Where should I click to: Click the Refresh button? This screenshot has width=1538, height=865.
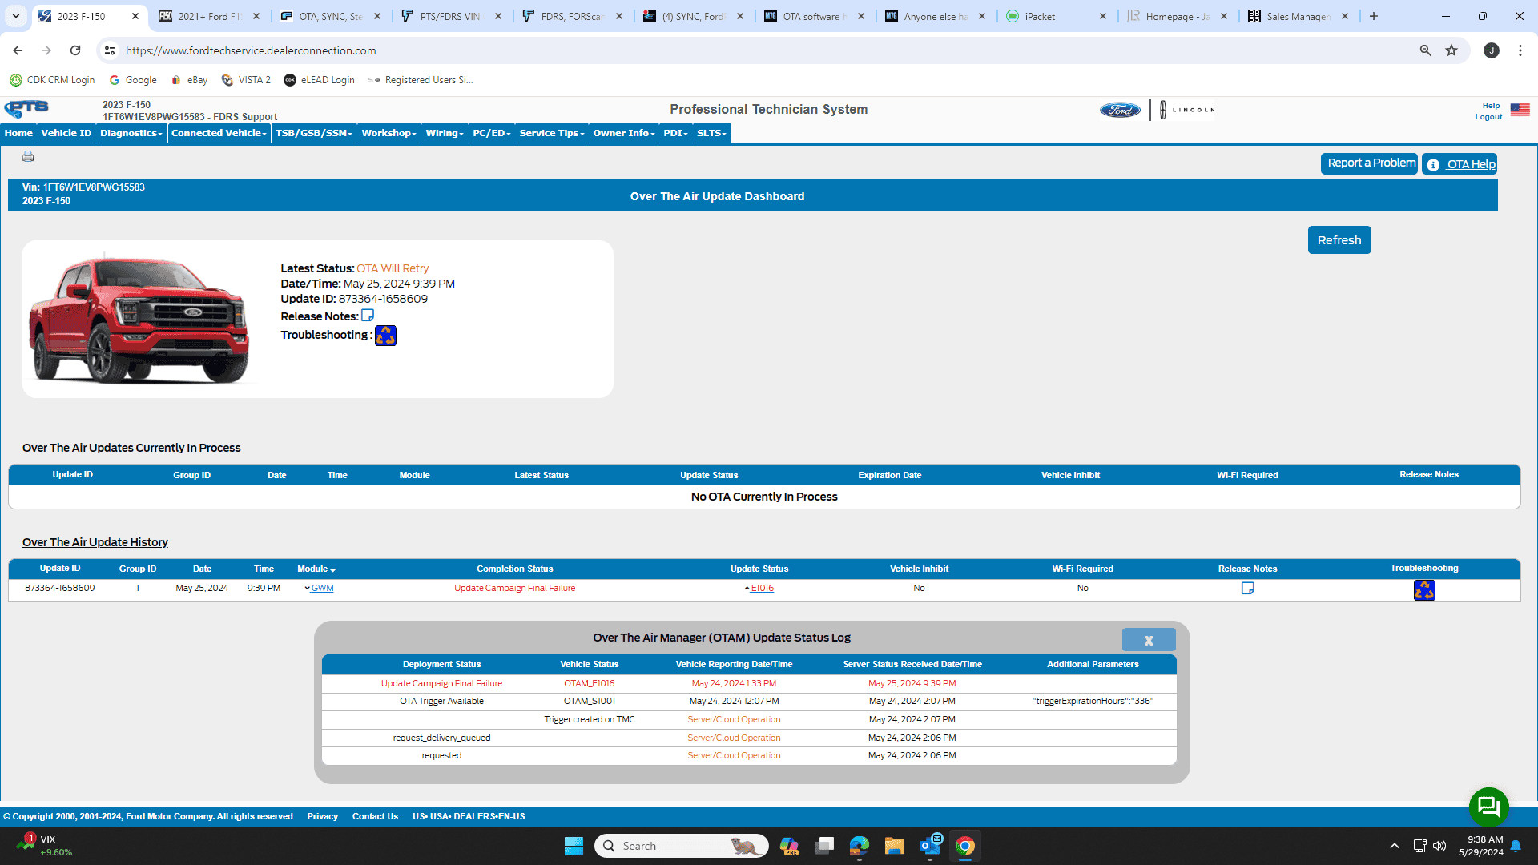[1339, 240]
